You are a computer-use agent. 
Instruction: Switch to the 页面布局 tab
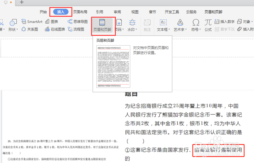80,12
